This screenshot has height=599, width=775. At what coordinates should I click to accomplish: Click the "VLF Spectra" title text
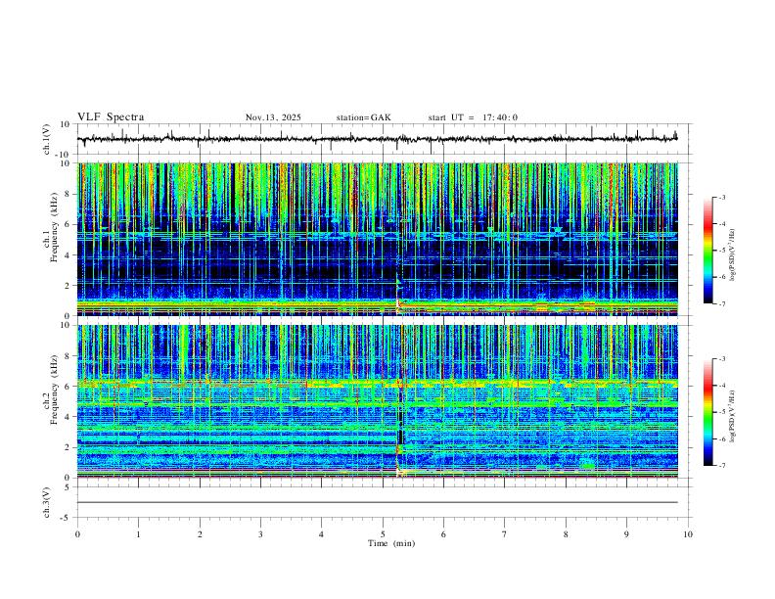(x=111, y=117)
